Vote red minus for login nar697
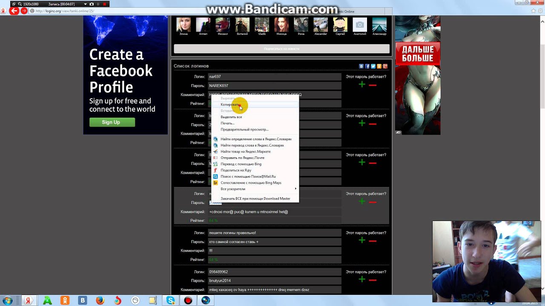The height and width of the screenshot is (306, 545). 373,85
